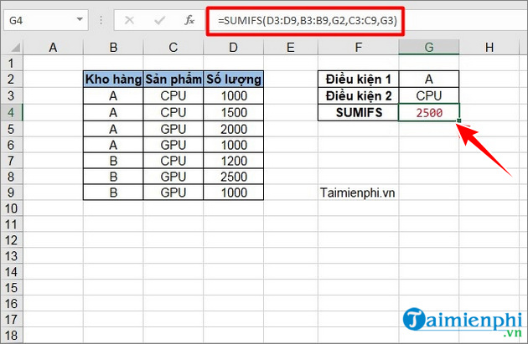This screenshot has width=528, height=344.
Task: Click the 'Điều kiện 2' cell
Action: click(359, 96)
